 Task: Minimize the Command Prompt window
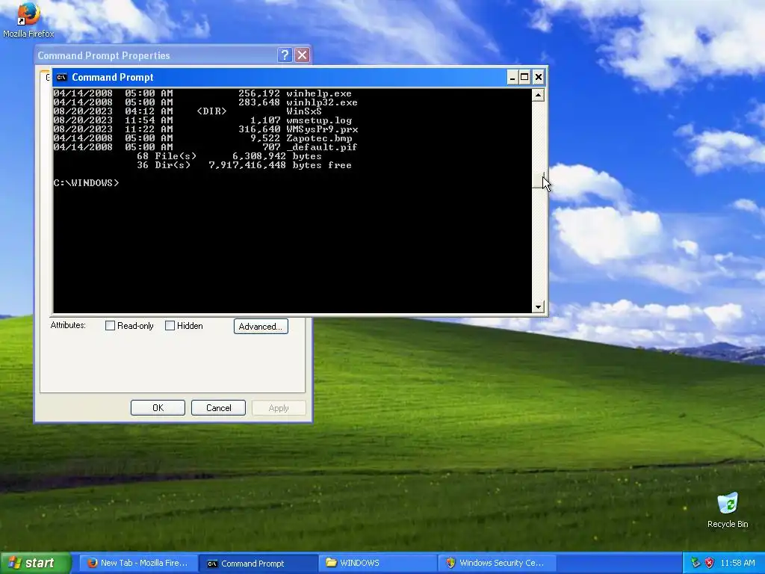coord(512,77)
